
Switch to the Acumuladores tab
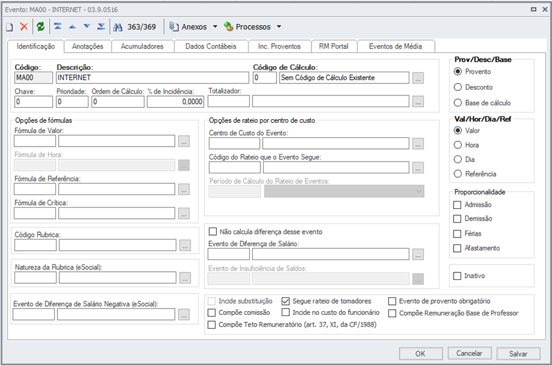tap(142, 46)
